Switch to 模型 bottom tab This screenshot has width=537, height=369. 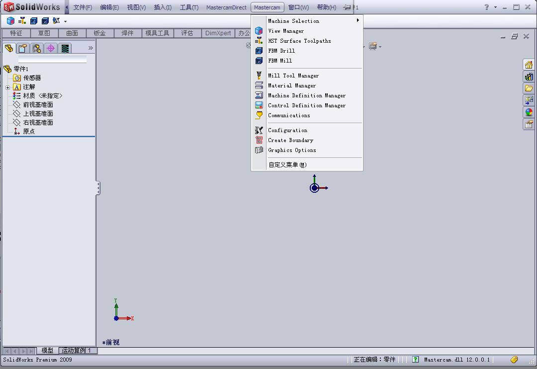click(x=47, y=351)
